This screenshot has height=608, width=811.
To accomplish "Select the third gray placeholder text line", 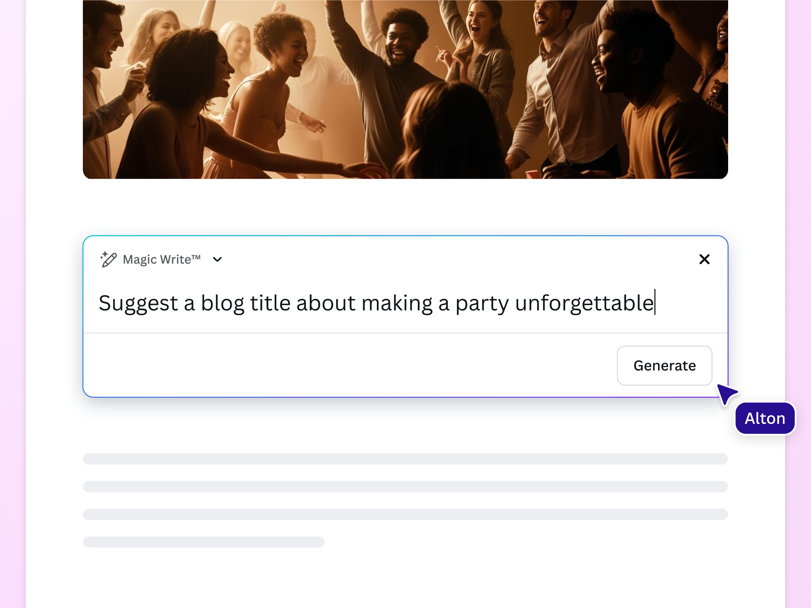I will pos(405,514).
